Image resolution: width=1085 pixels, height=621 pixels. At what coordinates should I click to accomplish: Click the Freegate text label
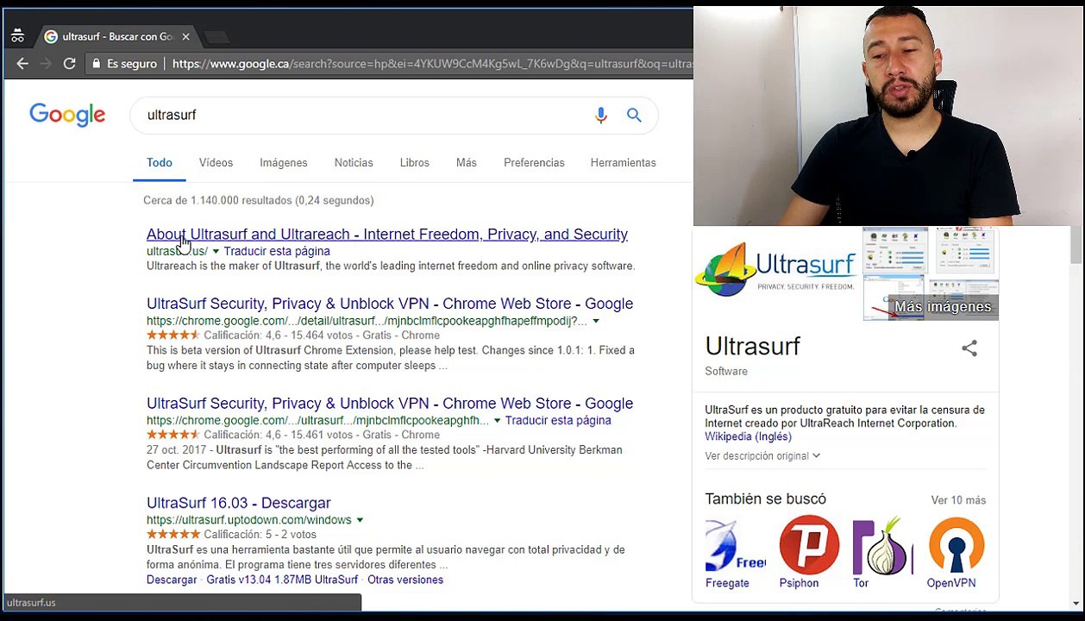(x=727, y=583)
